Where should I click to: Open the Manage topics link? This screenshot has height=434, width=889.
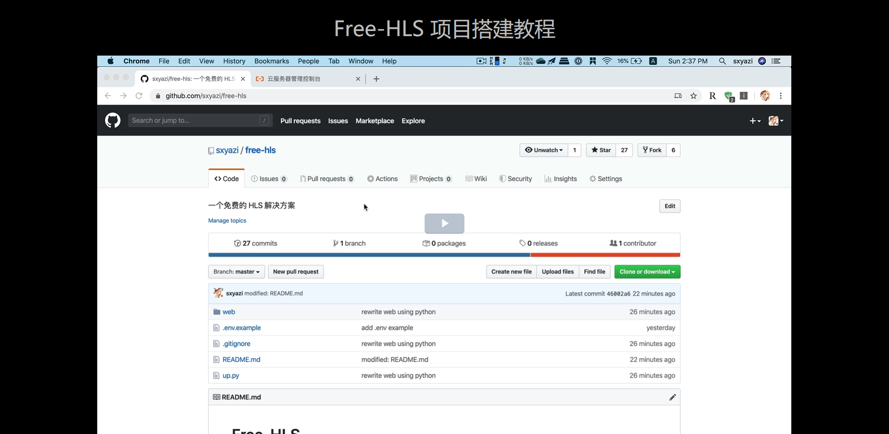point(227,220)
